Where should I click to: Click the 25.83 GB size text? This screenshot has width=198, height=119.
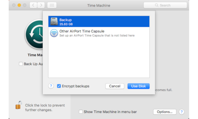(x=66, y=24)
